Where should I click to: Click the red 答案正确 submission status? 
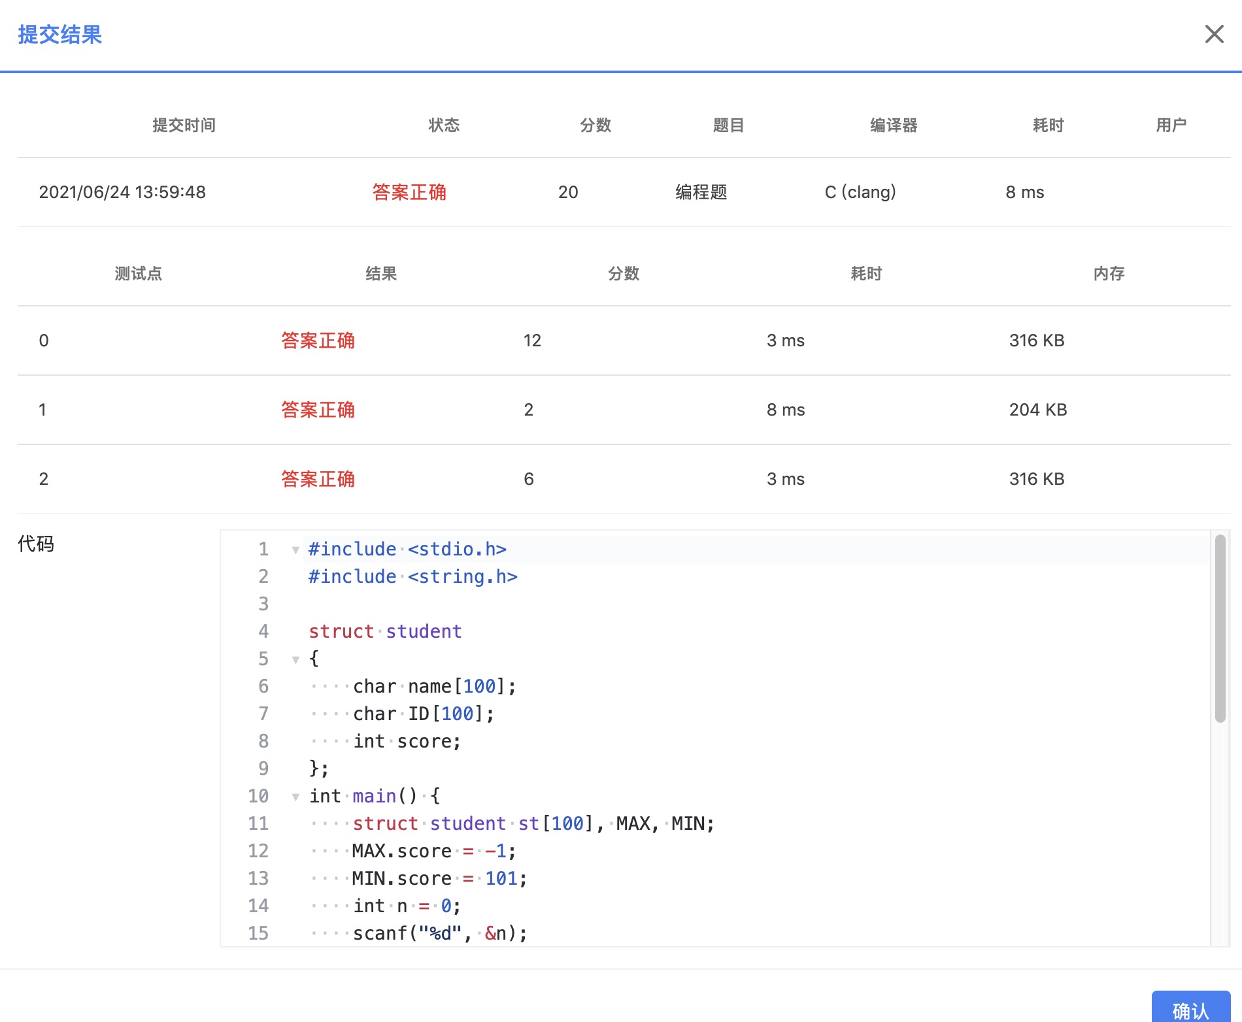[408, 192]
